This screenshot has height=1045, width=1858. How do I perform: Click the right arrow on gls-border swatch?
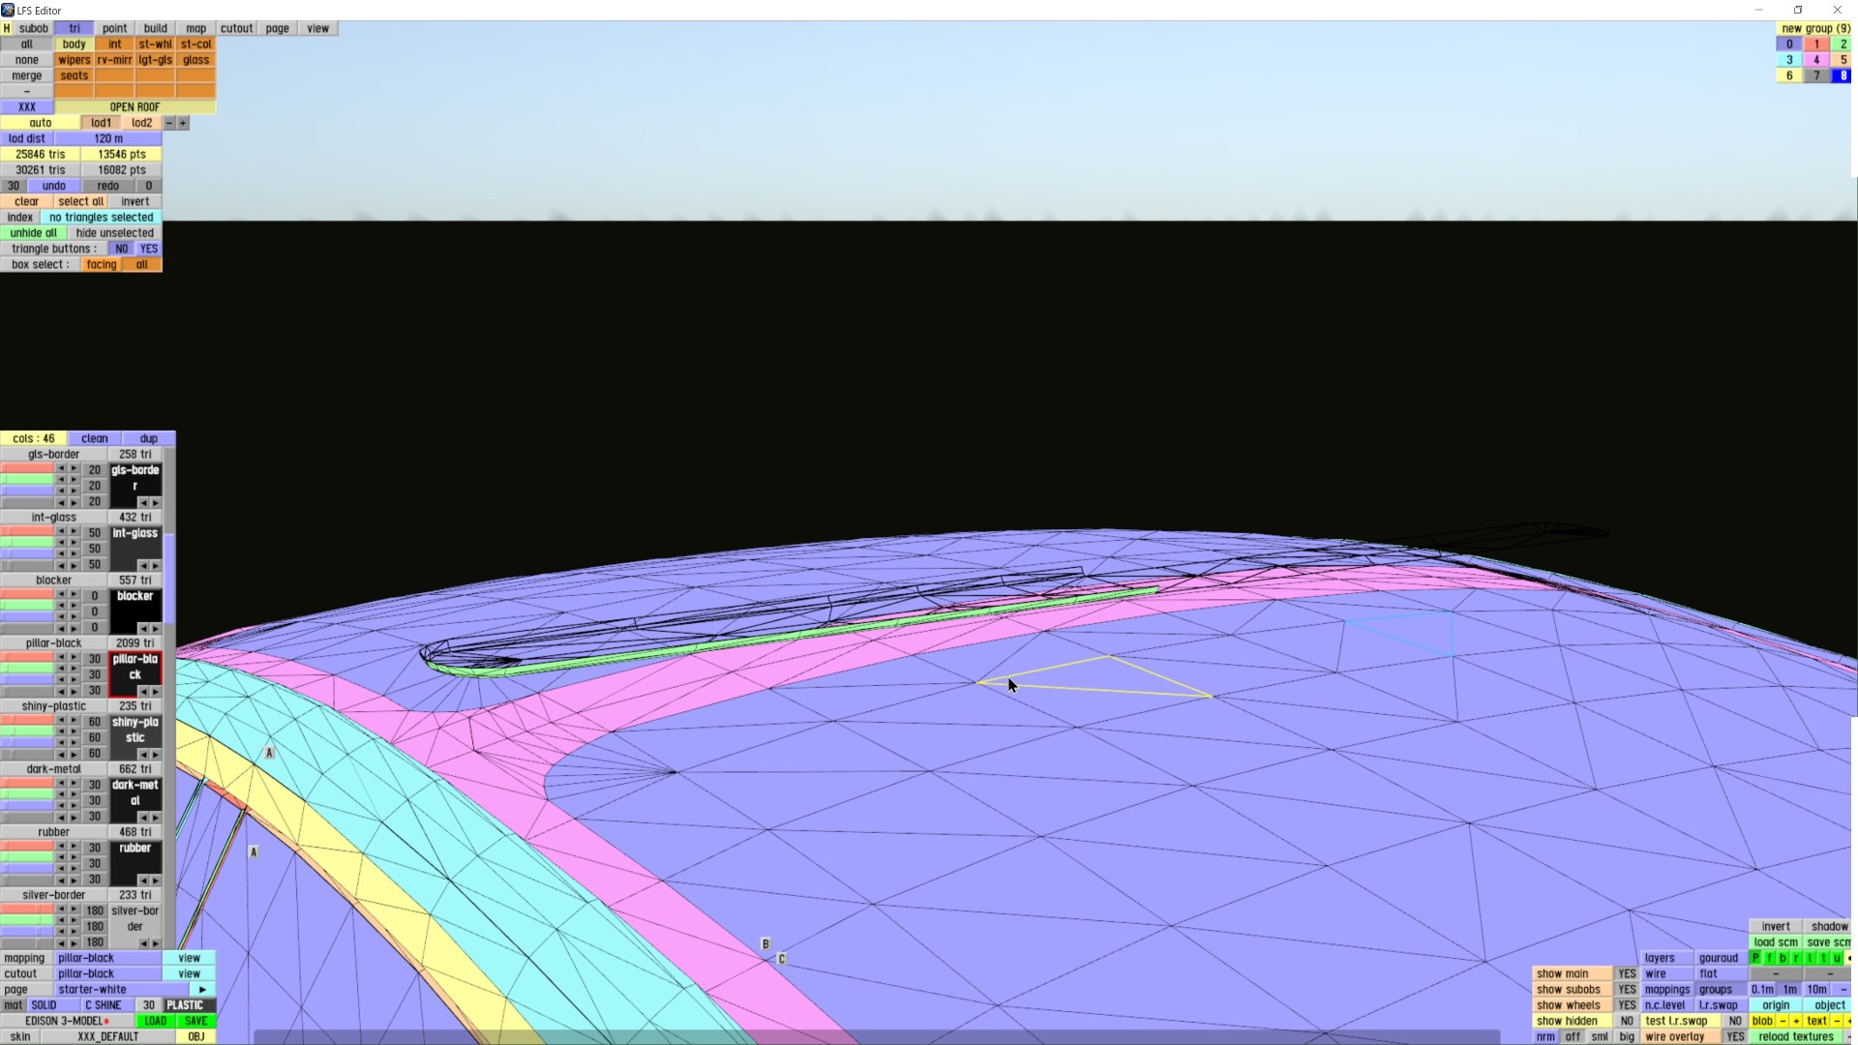[156, 502]
